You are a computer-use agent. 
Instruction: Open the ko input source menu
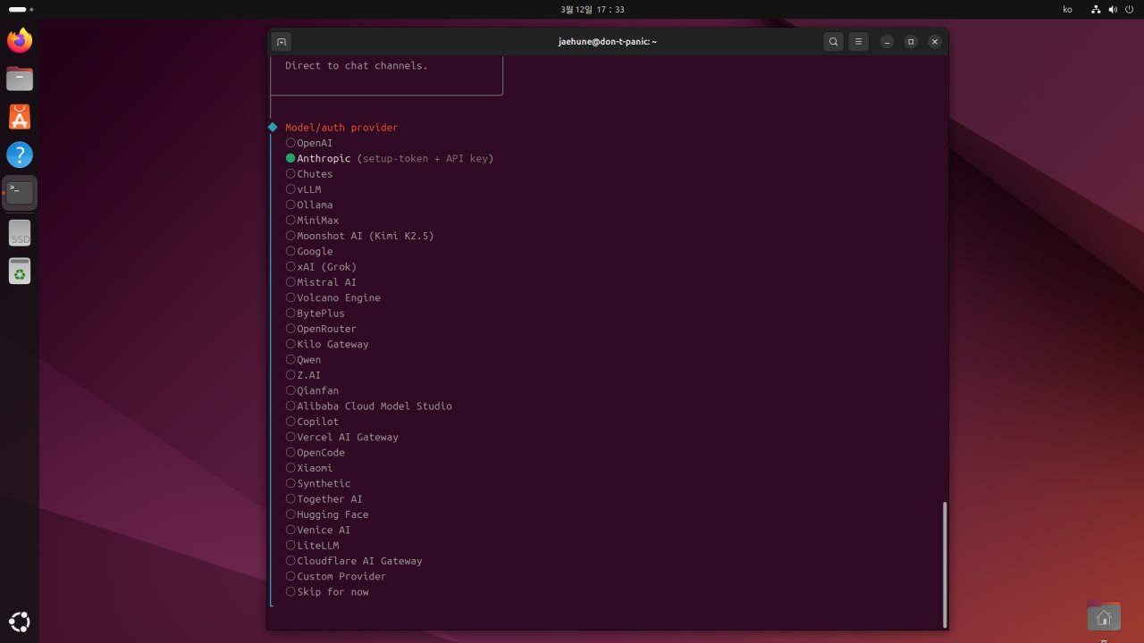point(1067,9)
